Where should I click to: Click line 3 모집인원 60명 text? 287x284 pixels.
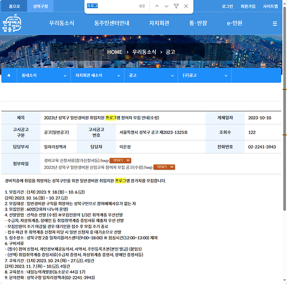[36, 210]
